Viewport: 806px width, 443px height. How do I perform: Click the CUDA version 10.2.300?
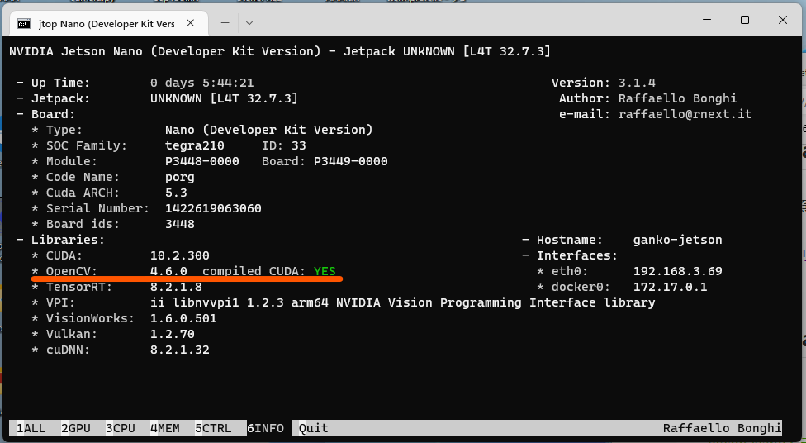click(x=180, y=255)
